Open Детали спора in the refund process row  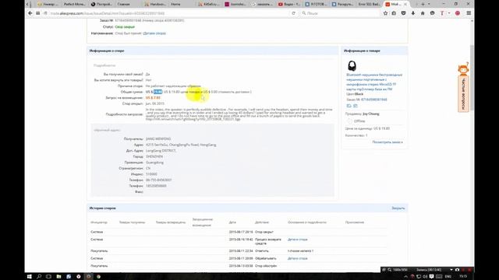tap(298, 240)
